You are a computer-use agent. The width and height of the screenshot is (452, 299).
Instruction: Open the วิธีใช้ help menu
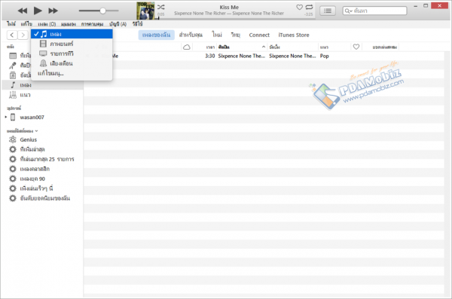point(138,24)
